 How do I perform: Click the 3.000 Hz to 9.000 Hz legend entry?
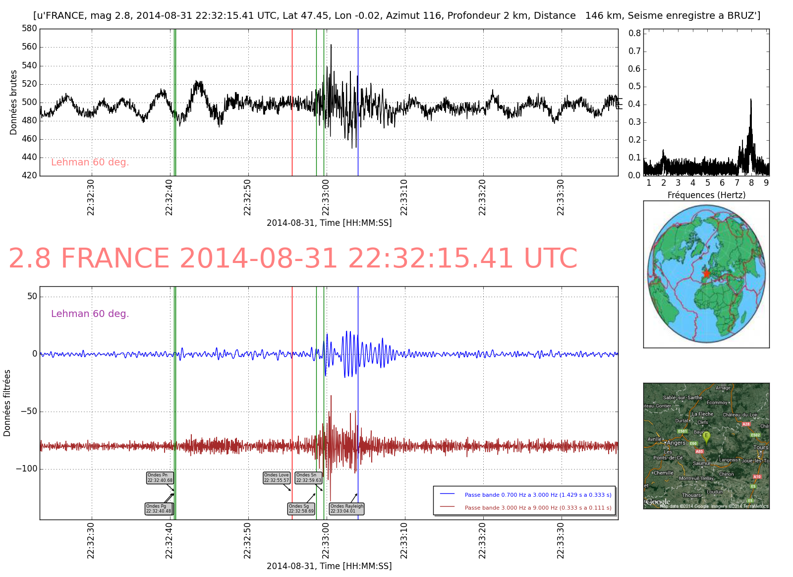pos(538,508)
